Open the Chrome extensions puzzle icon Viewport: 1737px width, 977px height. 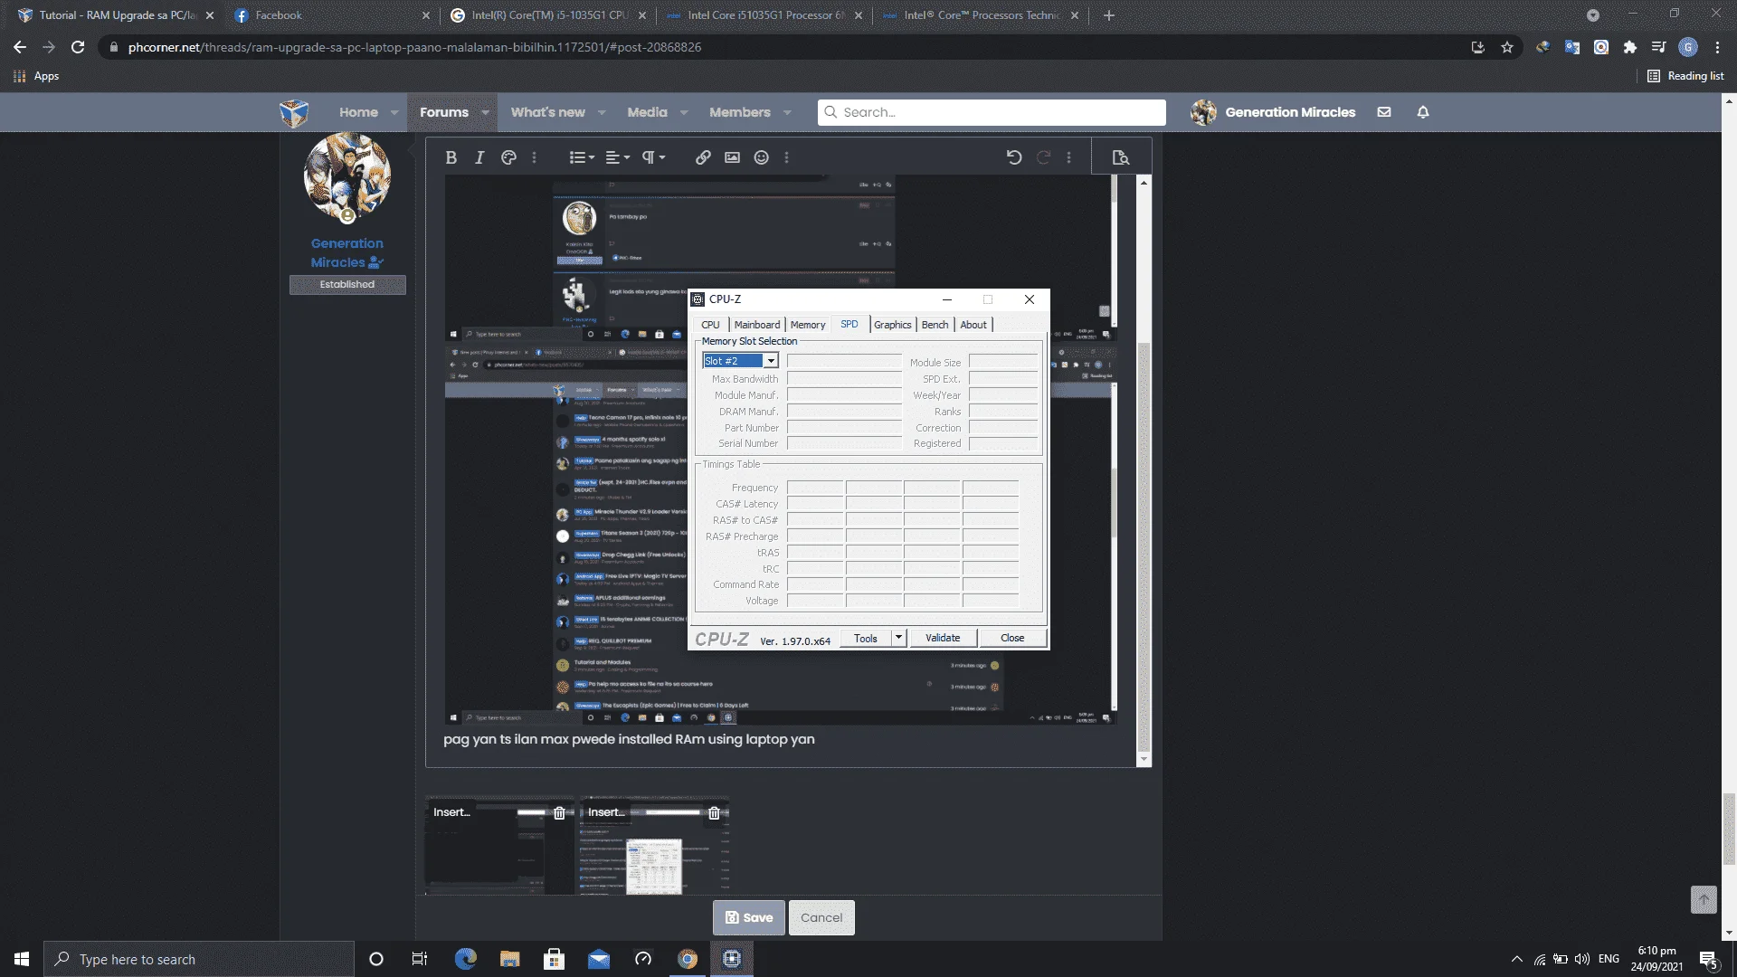click(1630, 47)
